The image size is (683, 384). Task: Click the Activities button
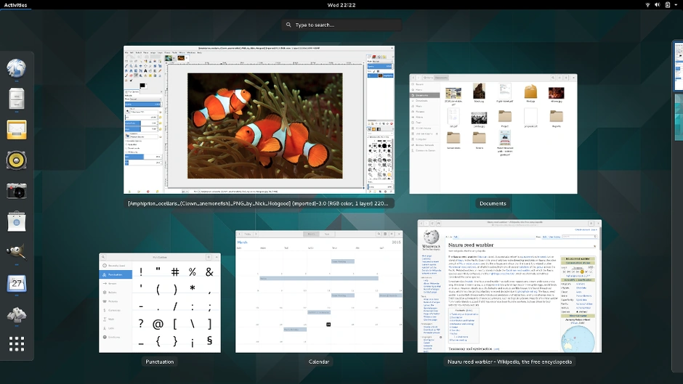[x=15, y=5]
